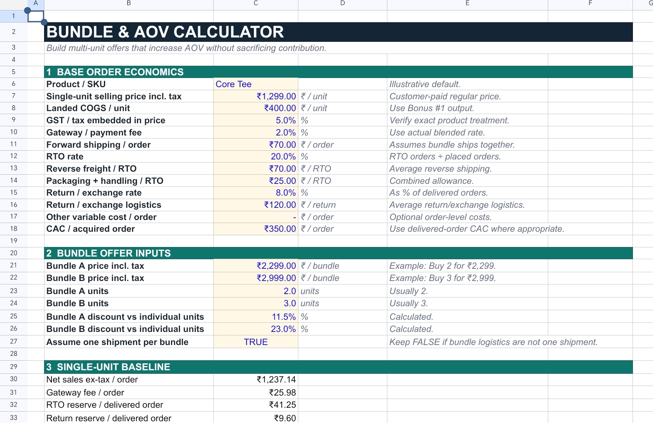The width and height of the screenshot is (653, 423).
Task: Click the column D header
Action: pos(342,3)
